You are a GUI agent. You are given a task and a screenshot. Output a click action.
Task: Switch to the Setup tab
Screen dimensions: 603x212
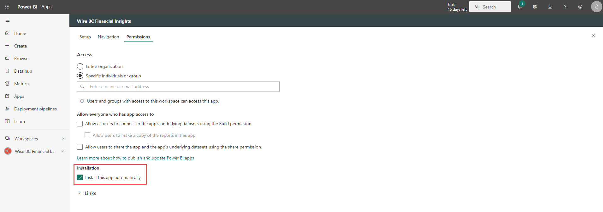coord(85,37)
